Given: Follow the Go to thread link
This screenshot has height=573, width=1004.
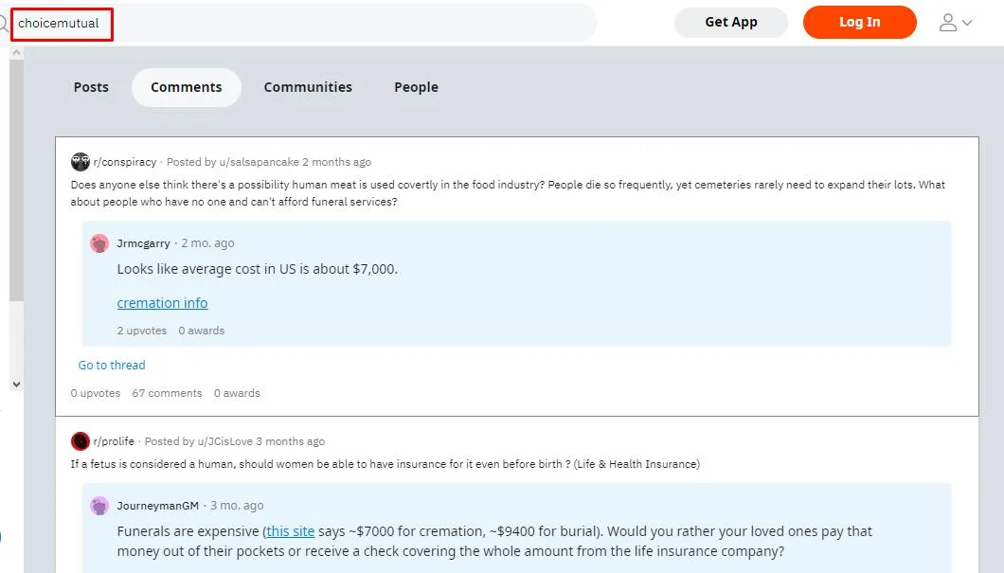Looking at the screenshot, I should (x=112, y=365).
